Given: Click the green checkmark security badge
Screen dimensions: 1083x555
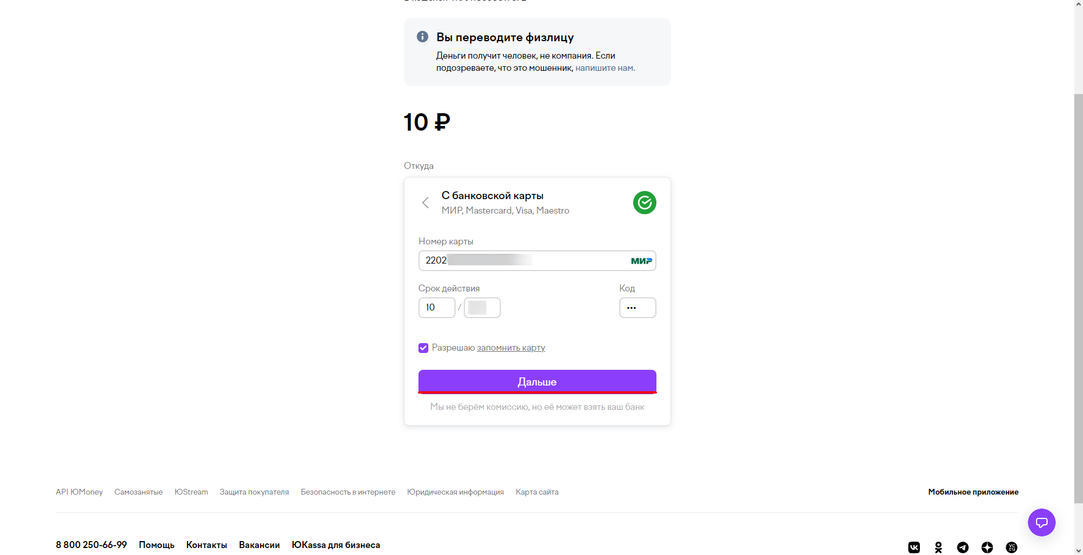Looking at the screenshot, I should [x=645, y=203].
